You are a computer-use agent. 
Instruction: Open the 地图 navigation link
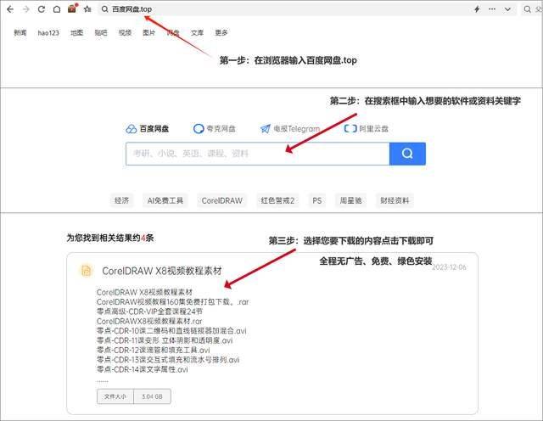coord(77,32)
